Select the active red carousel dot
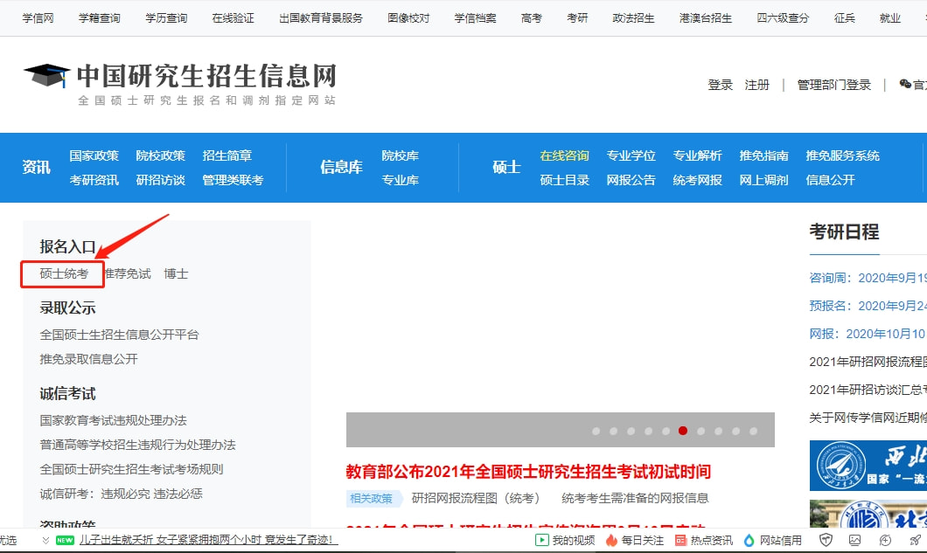 683,431
